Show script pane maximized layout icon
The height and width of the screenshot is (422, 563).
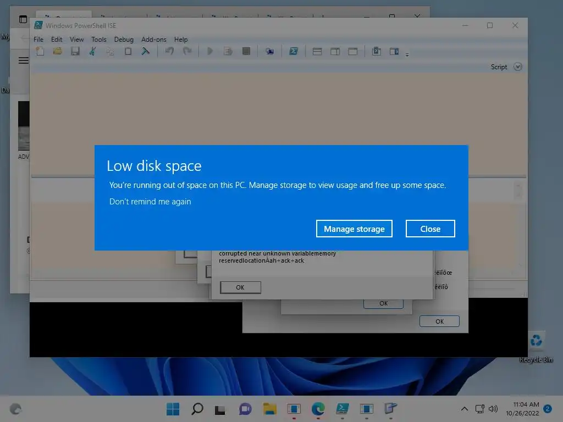tap(353, 51)
